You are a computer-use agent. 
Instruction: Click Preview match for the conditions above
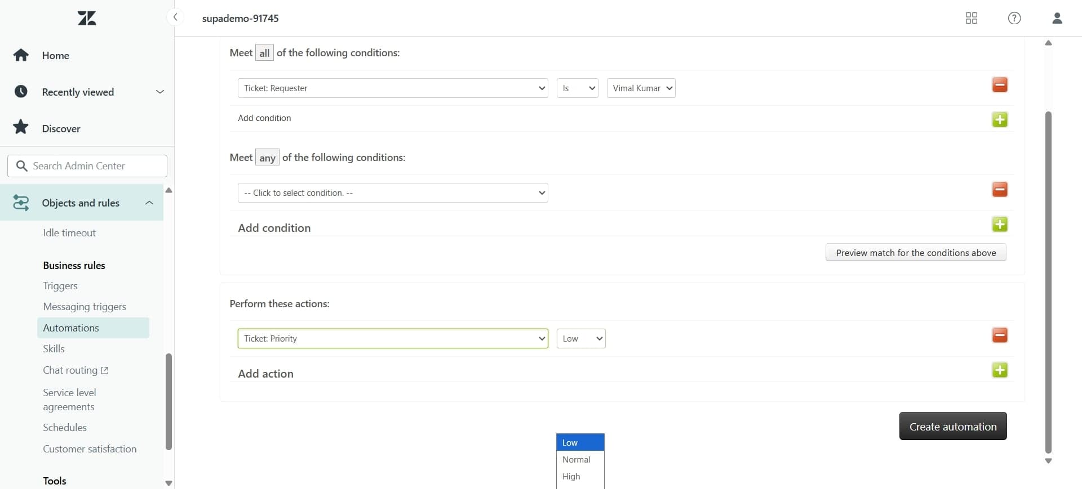pos(916,253)
